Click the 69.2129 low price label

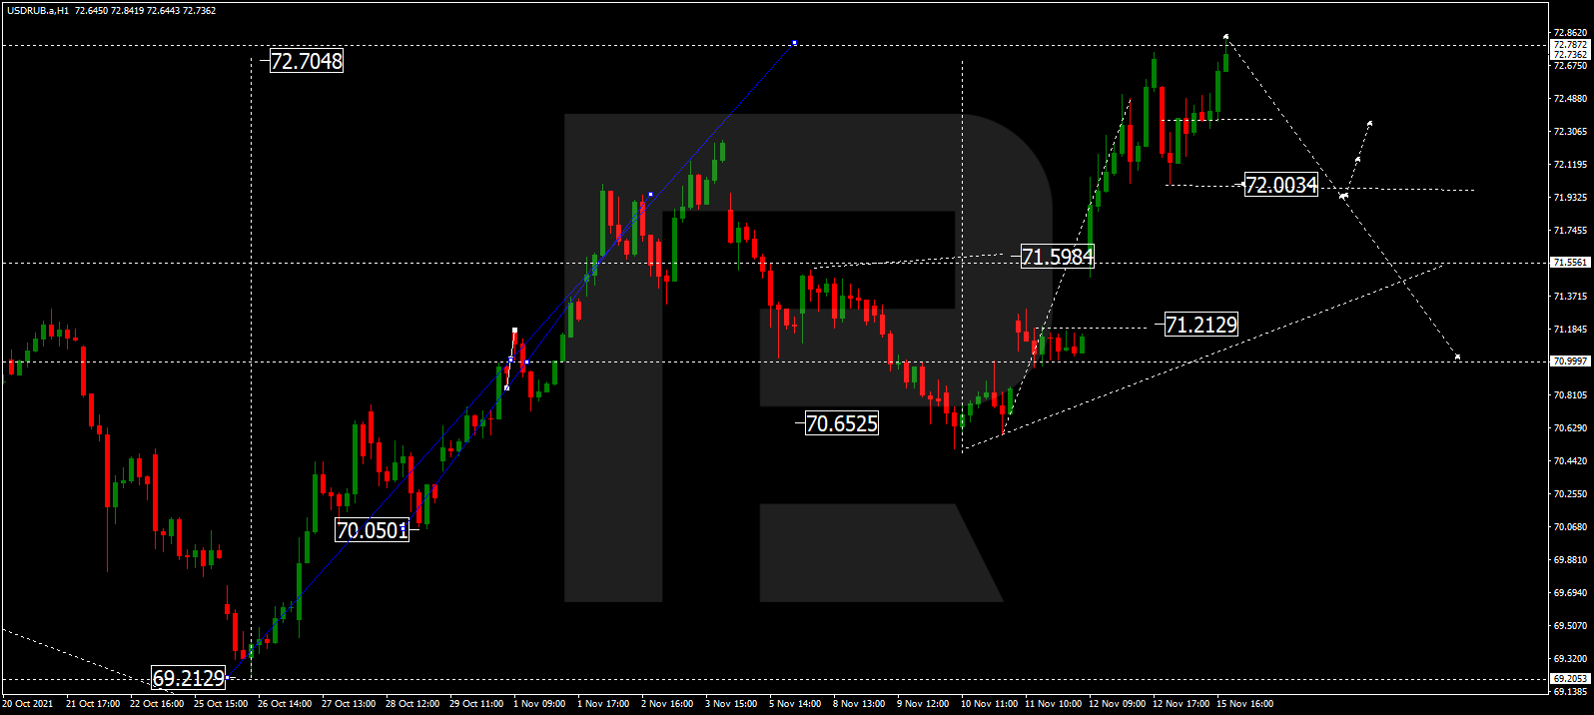click(x=188, y=679)
